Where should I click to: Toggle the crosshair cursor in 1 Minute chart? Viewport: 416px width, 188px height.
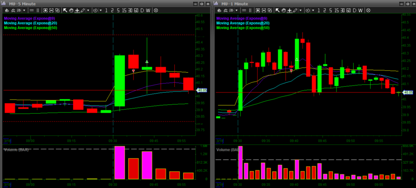(290, 10)
